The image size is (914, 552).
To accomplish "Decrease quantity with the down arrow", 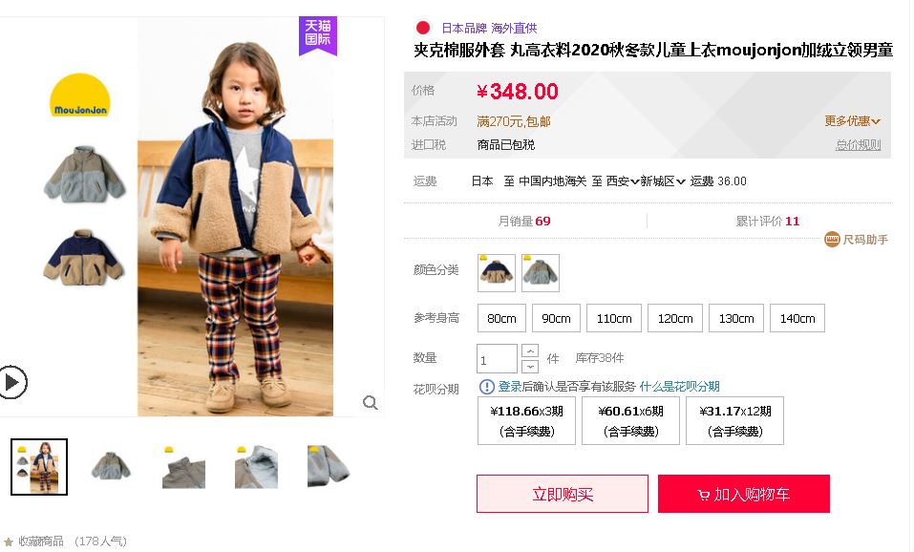I will tap(530, 367).
